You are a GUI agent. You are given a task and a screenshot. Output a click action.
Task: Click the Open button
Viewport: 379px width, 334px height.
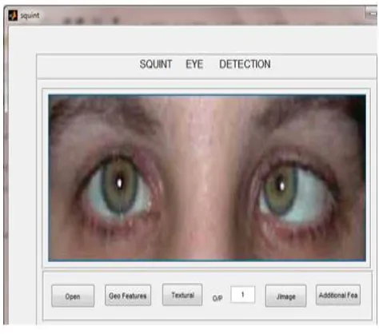click(73, 296)
